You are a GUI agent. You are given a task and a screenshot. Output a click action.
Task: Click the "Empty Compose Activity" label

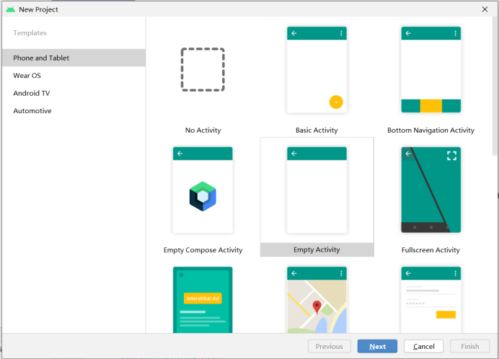click(203, 250)
